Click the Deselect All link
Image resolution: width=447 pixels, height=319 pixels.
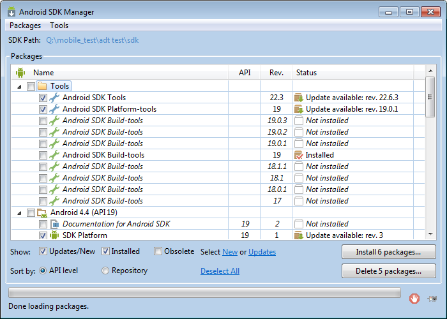tap(220, 271)
